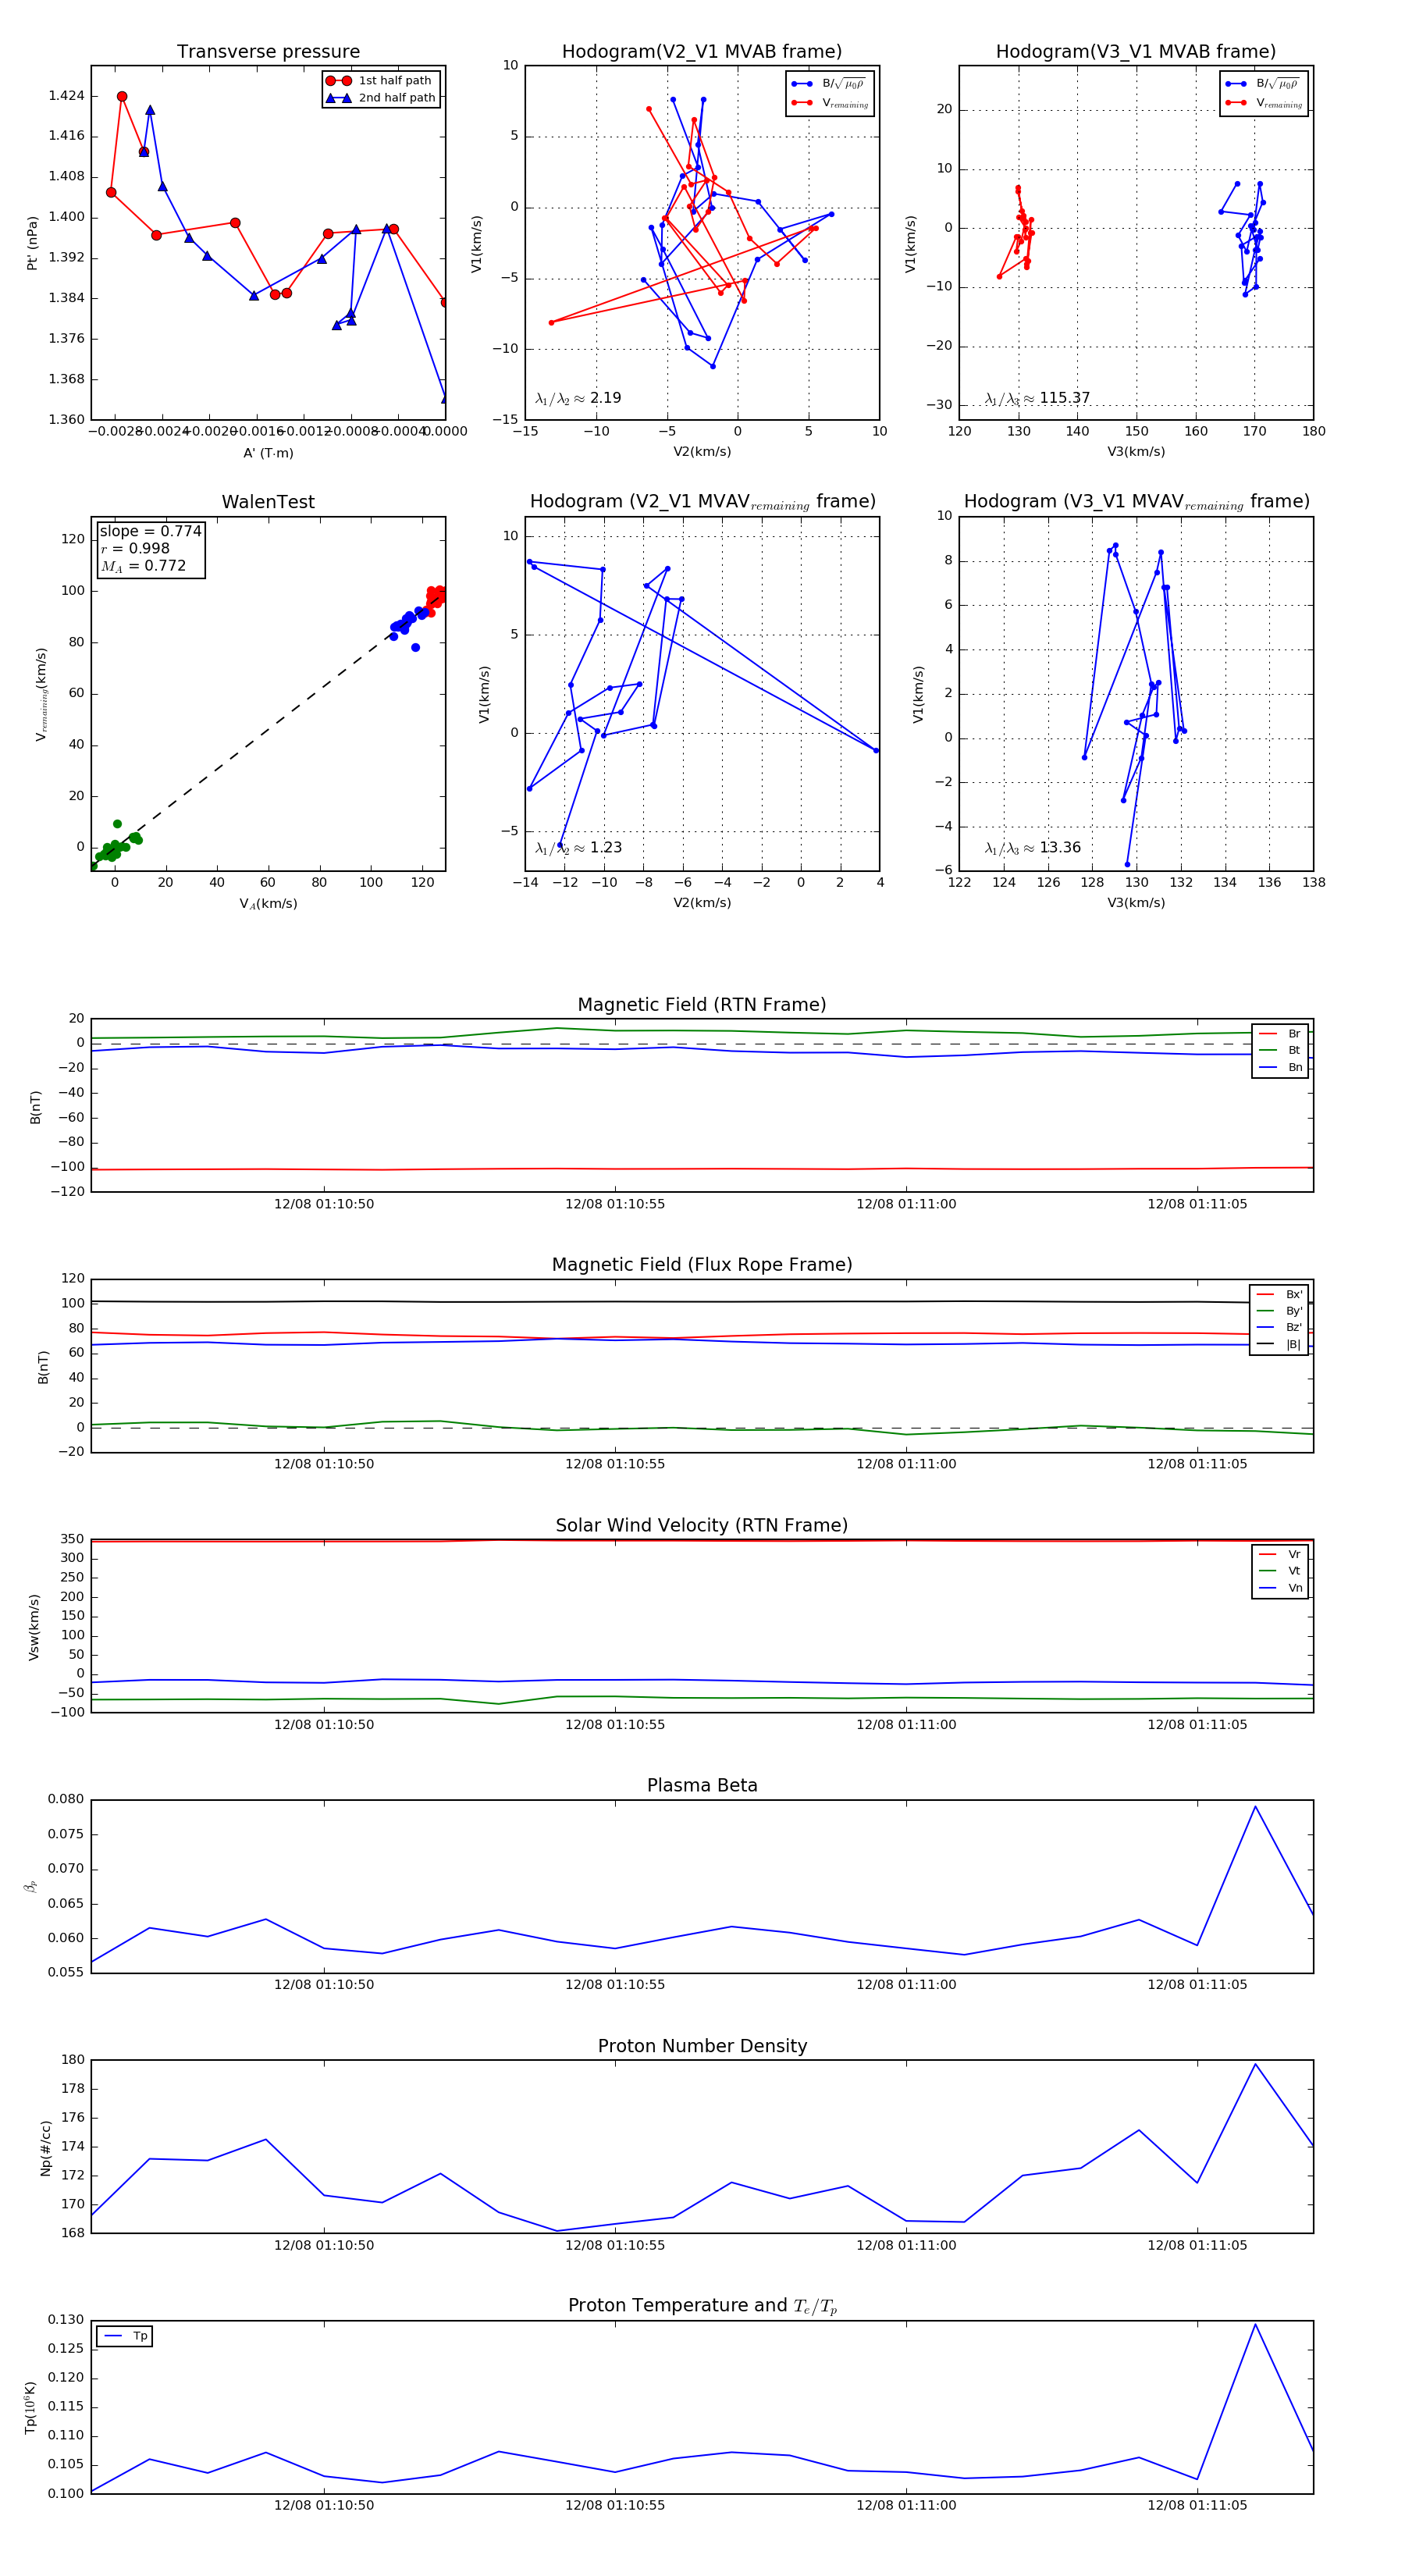
Task: Click red Br line in RTN magnetic field plot
Action: [x=702, y=1169]
